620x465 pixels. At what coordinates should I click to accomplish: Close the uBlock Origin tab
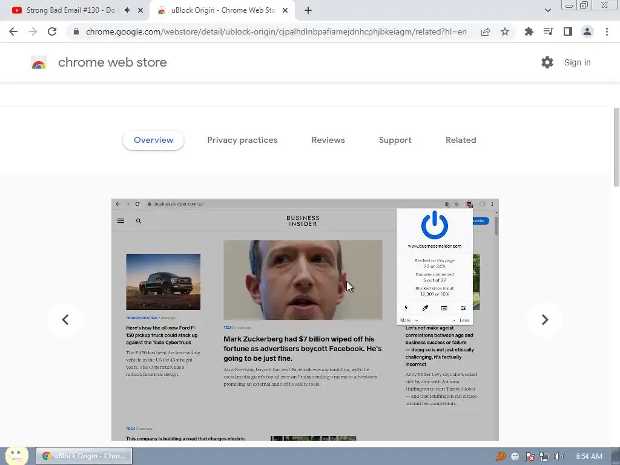[285, 10]
